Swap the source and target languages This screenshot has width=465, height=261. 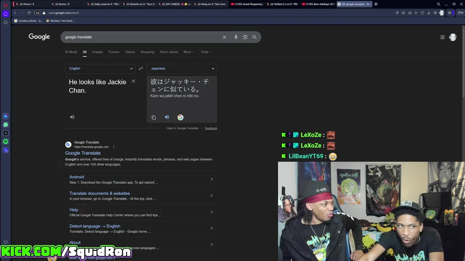[x=141, y=69]
